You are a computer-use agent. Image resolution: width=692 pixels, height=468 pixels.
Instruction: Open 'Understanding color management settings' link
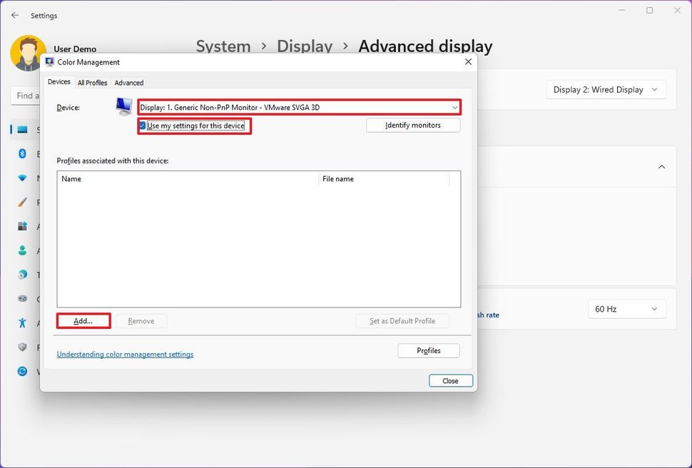(x=125, y=355)
